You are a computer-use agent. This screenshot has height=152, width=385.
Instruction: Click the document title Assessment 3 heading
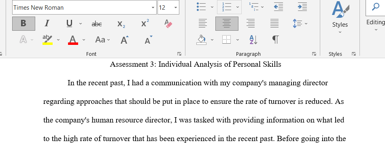coord(196,64)
